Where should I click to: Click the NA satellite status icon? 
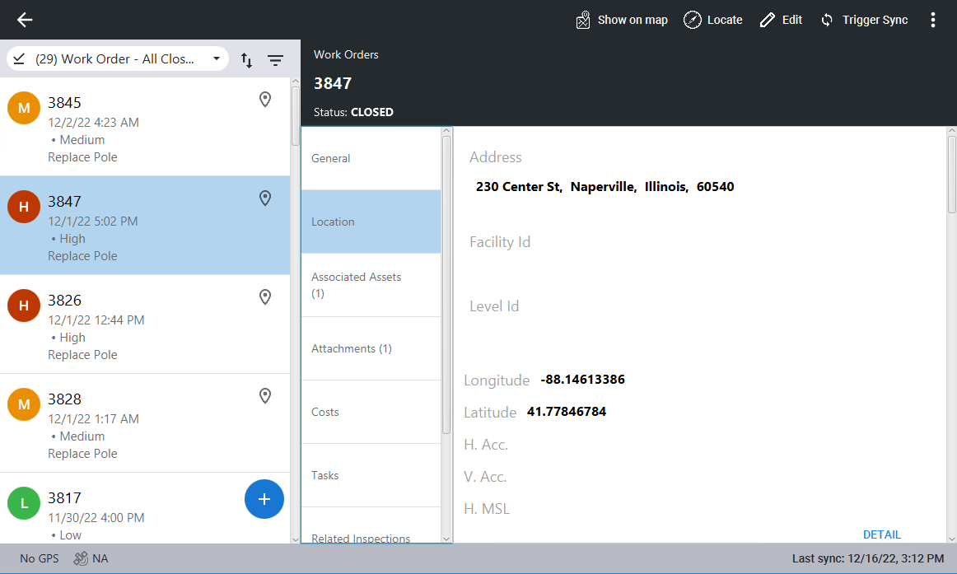(x=81, y=558)
